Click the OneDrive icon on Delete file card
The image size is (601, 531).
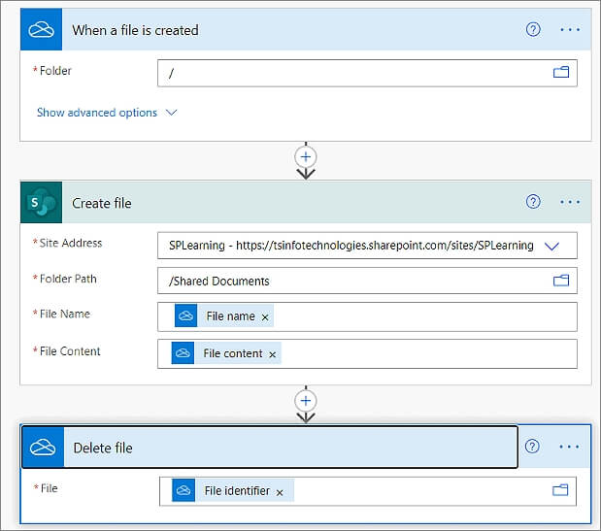(42, 448)
